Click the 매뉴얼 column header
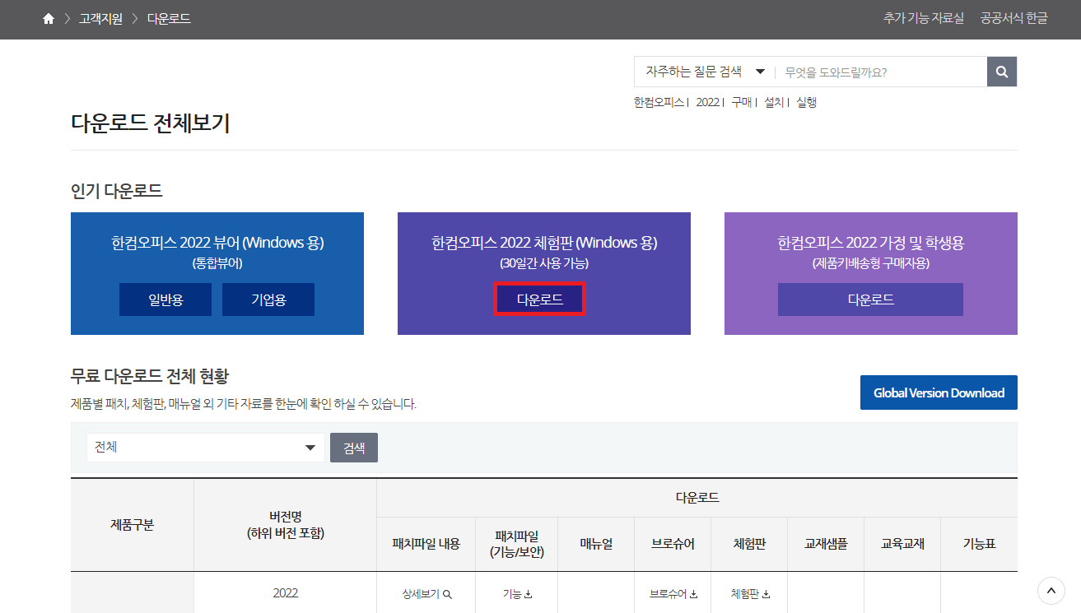This screenshot has width=1081, height=613. click(x=596, y=544)
